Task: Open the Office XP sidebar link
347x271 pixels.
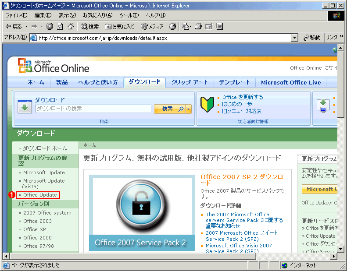Action: click(35, 229)
